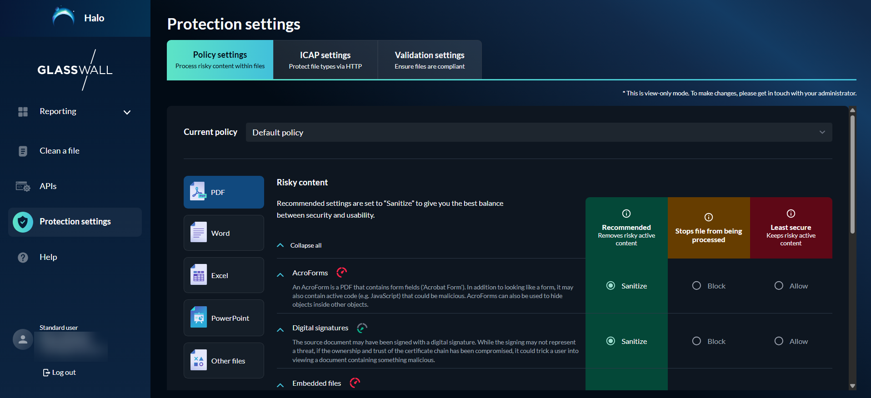
Task: Expand the Reporting menu chevron
Action: point(127,112)
